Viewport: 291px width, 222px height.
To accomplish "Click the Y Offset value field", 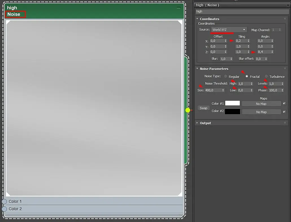I will tap(217, 46).
